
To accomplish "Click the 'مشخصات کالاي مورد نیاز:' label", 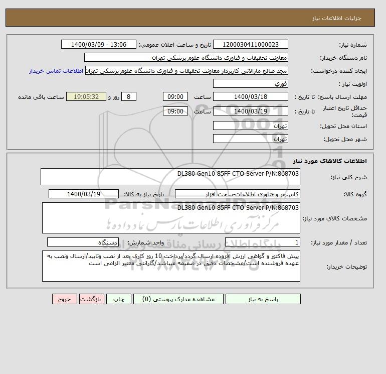I will tap(334, 218).
